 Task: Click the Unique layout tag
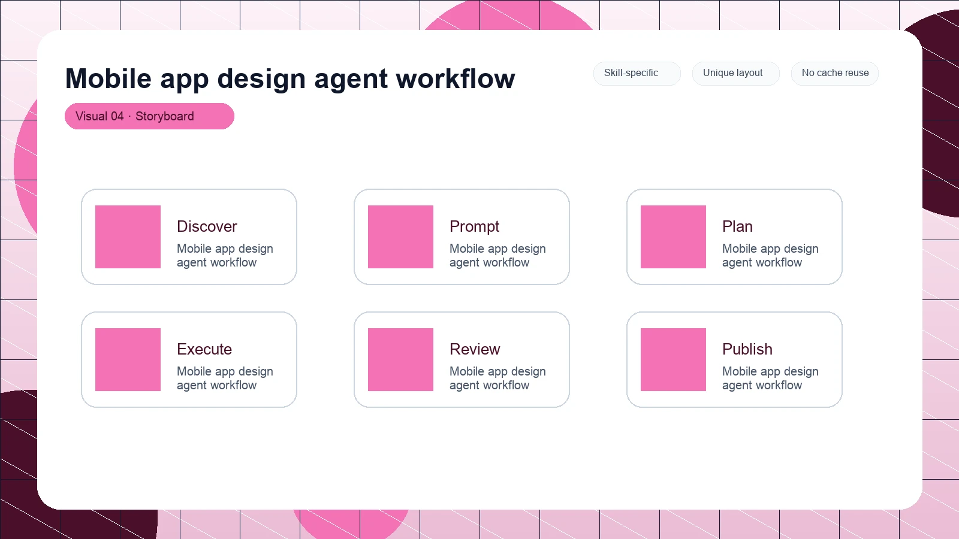(x=735, y=73)
